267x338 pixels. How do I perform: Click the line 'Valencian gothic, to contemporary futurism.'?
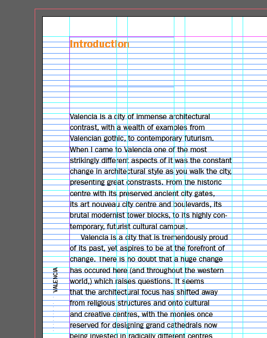[x=142, y=138]
